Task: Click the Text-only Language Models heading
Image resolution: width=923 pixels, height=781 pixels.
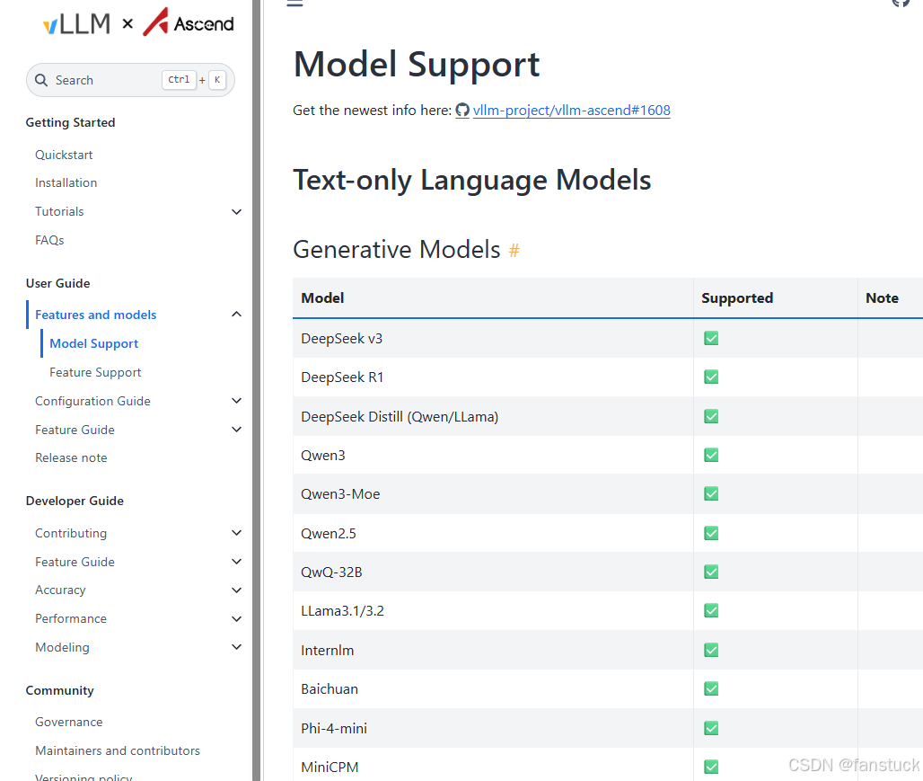Action: pos(472,181)
